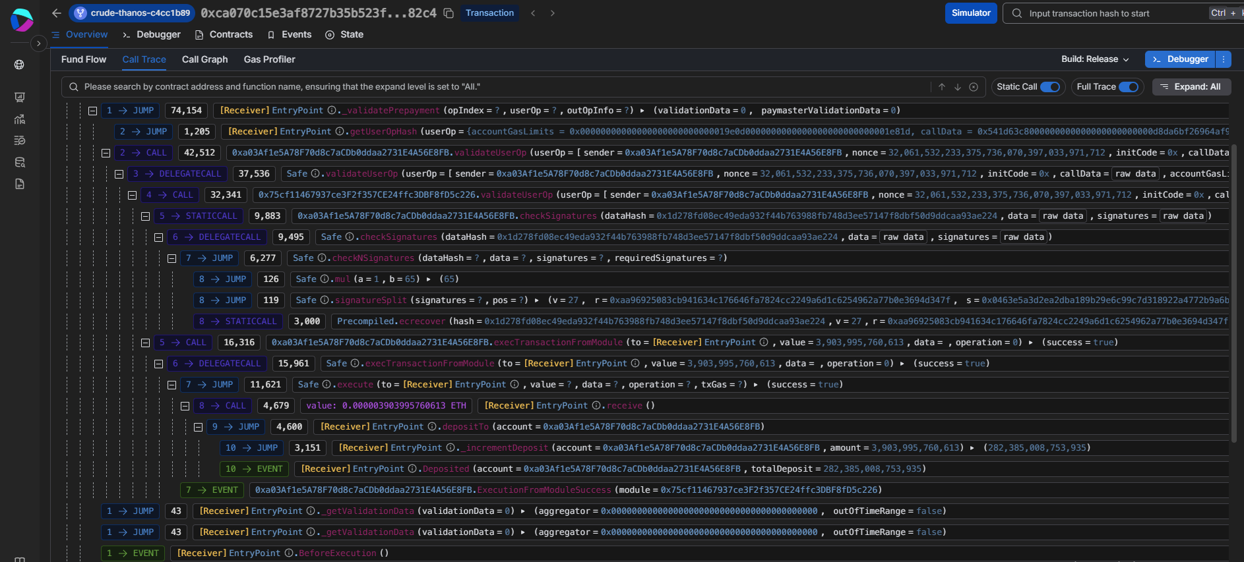Viewport: 1244px width, 562px height.
Task: Click info icon beside getUserOpHash EntryPoint
Action: [x=340, y=132]
